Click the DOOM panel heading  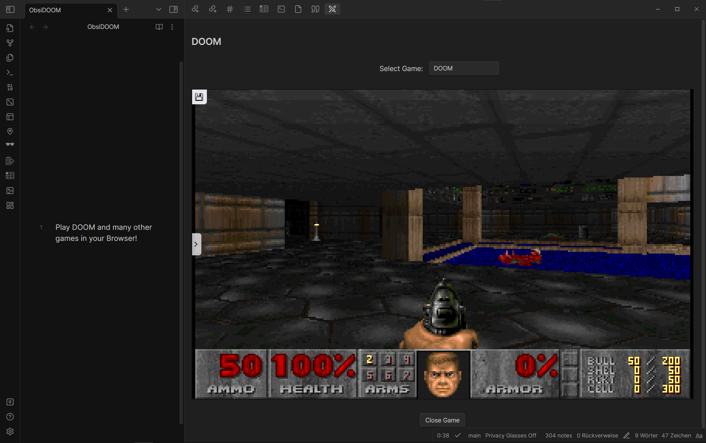click(x=206, y=42)
